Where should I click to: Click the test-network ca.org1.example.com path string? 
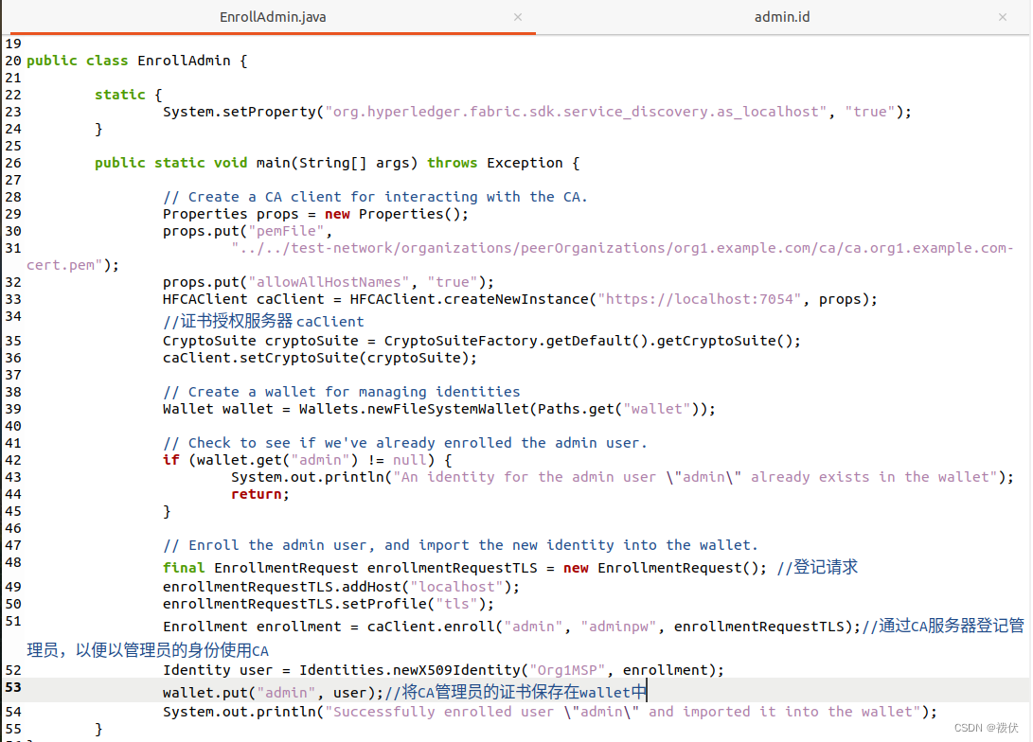(622, 248)
